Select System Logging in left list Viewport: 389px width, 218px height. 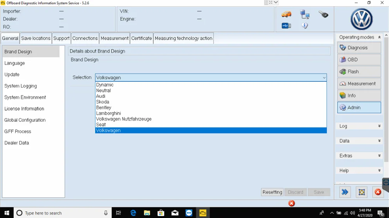click(21, 86)
